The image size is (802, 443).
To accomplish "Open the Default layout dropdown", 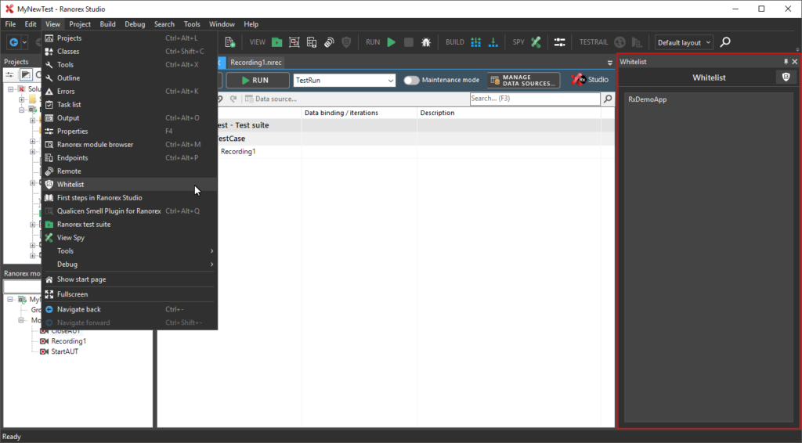I will [684, 42].
